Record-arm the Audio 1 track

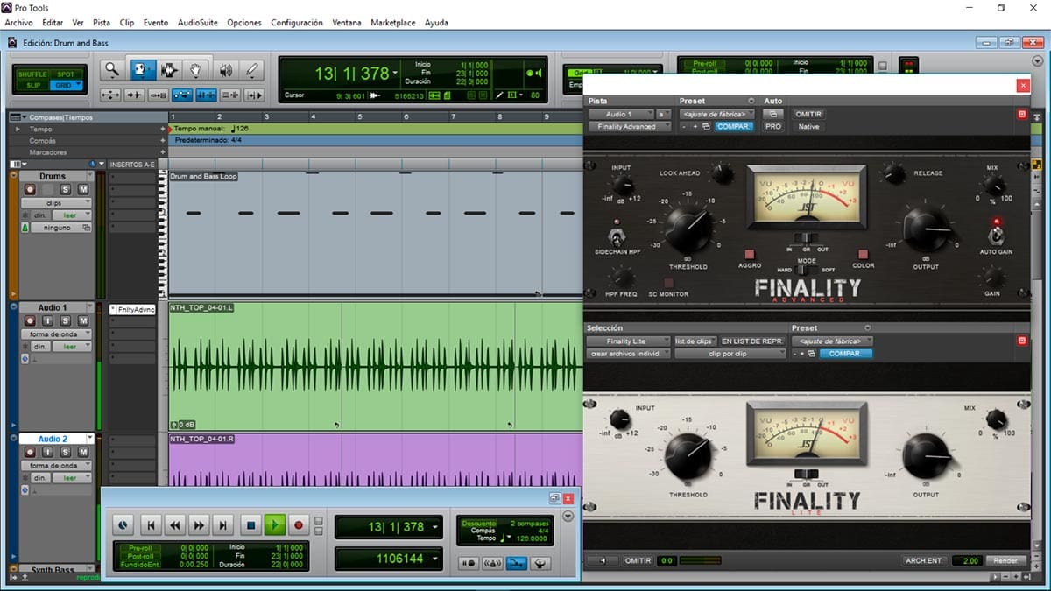tap(29, 321)
